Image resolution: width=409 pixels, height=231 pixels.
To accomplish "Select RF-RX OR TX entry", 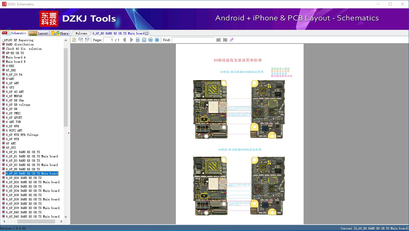I will click(x=15, y=53).
